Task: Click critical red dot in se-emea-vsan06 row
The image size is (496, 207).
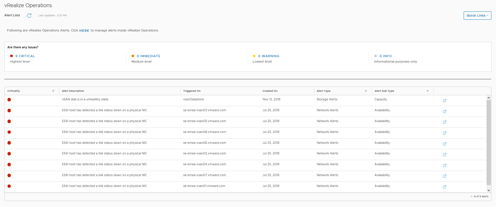Action: click(x=9, y=143)
